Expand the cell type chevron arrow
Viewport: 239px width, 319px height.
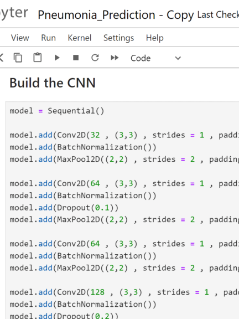click(178, 58)
